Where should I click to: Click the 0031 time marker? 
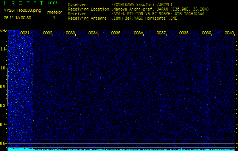click(25, 33)
